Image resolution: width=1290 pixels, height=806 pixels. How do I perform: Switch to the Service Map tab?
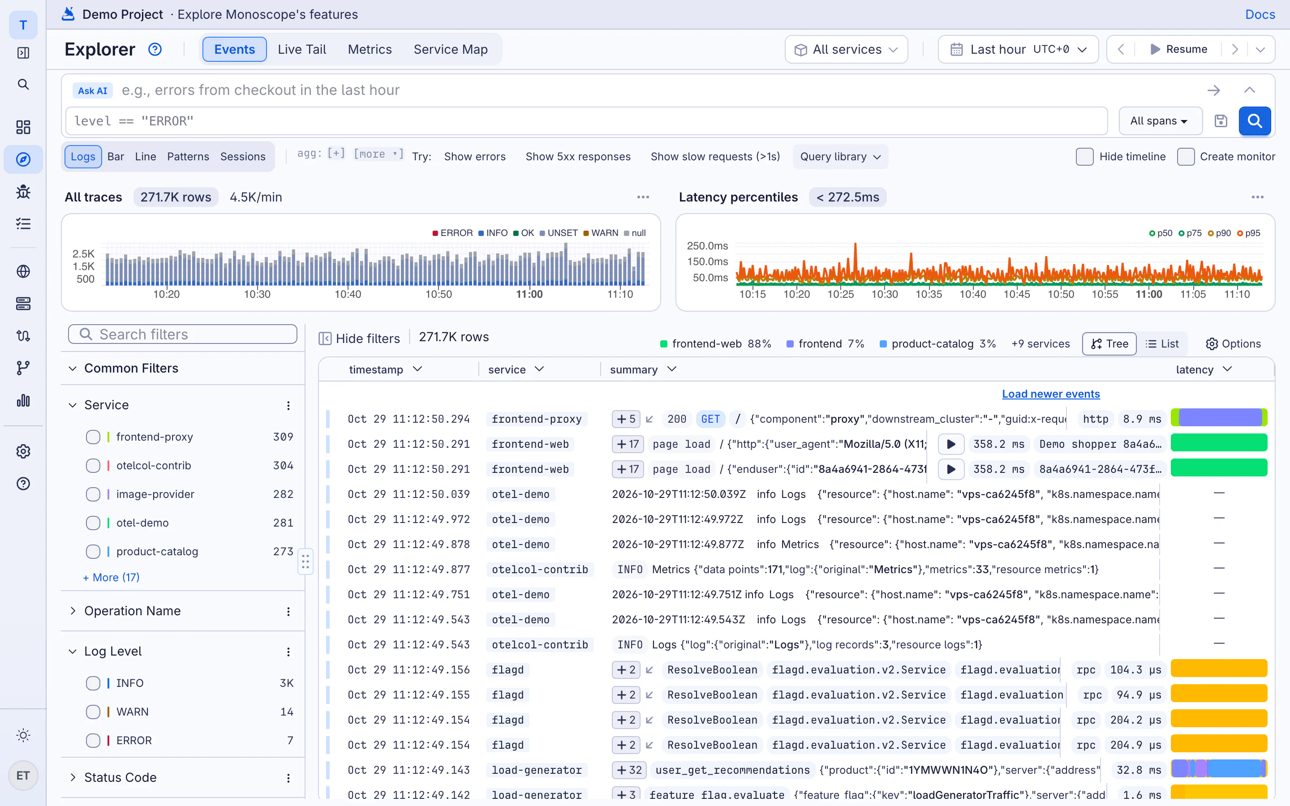click(451, 50)
